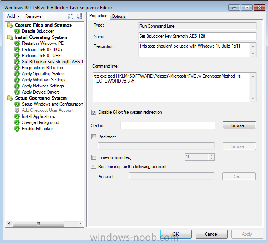This screenshot has height=243, width=268.
Task: Click green check icon beside Apply Windows Settings
Action: [x=17, y=80]
